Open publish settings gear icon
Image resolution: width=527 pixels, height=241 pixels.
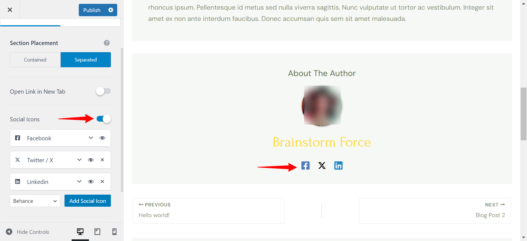click(111, 10)
